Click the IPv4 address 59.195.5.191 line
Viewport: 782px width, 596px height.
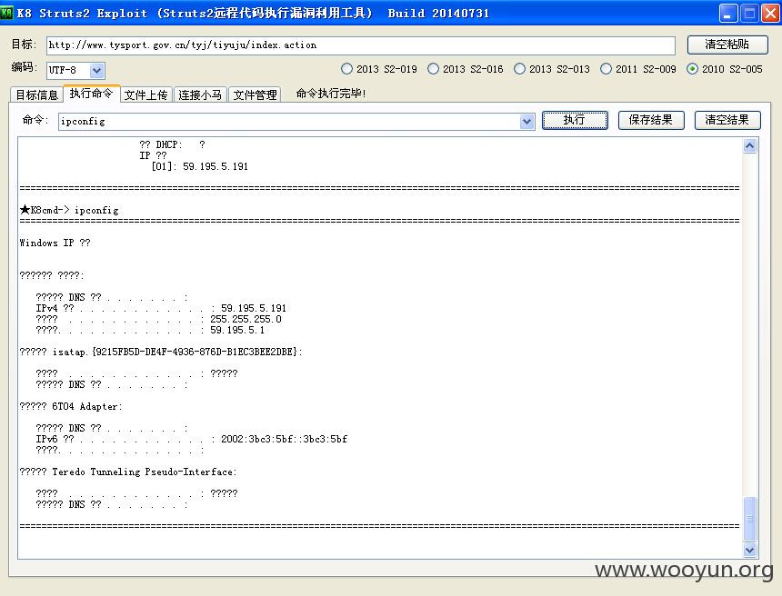click(161, 308)
